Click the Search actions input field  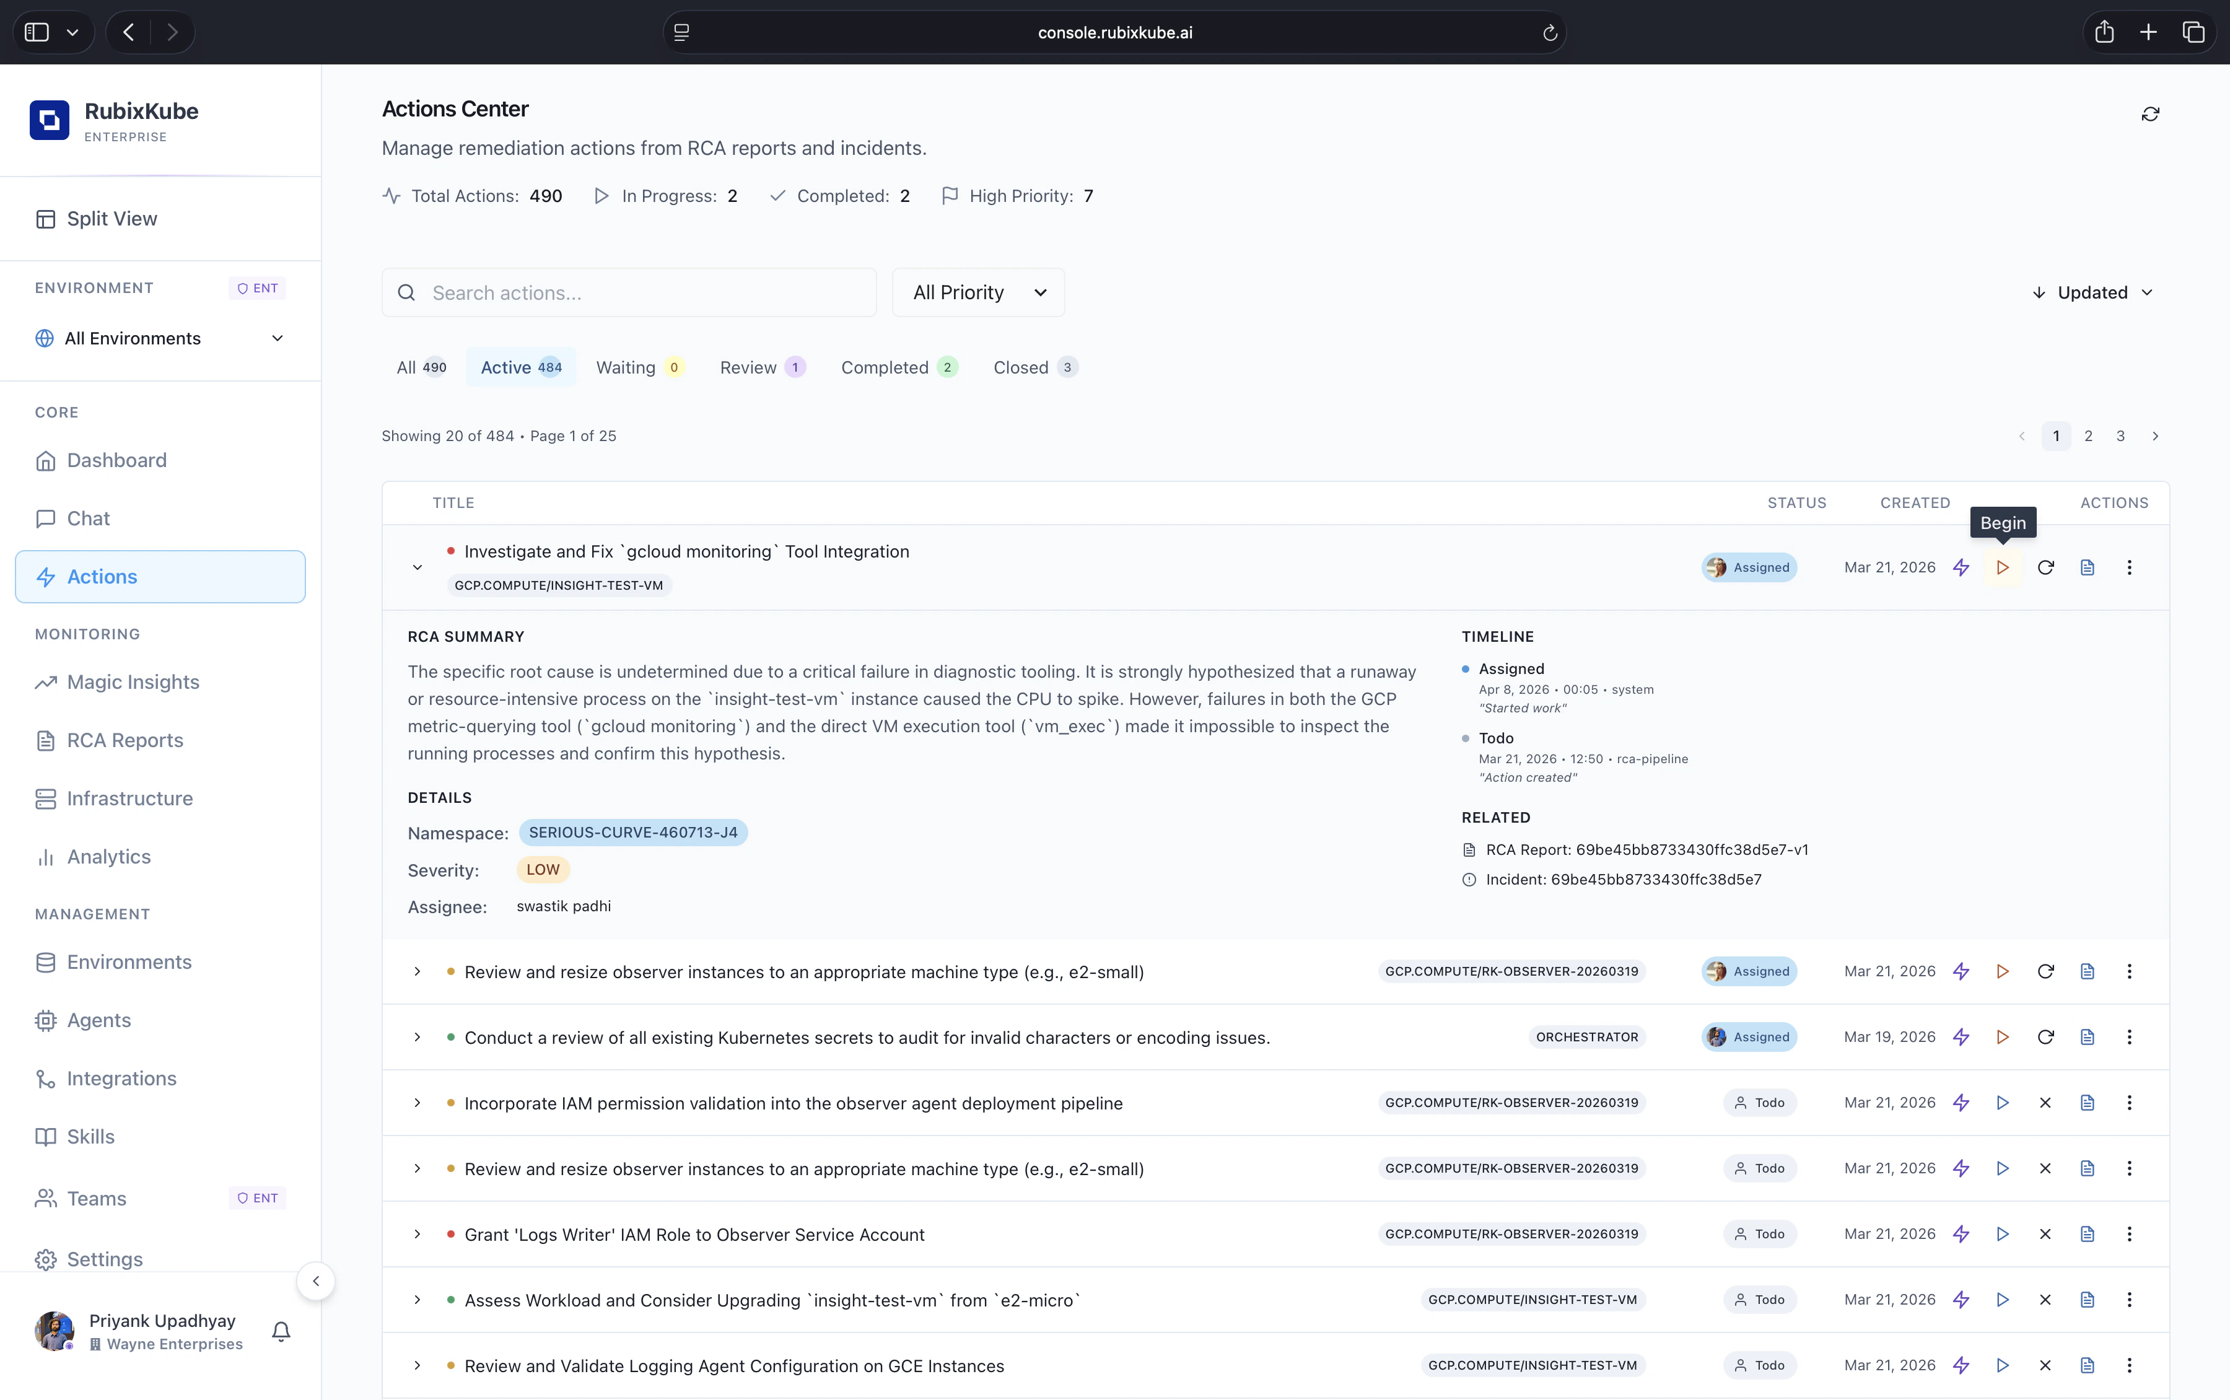pos(629,292)
